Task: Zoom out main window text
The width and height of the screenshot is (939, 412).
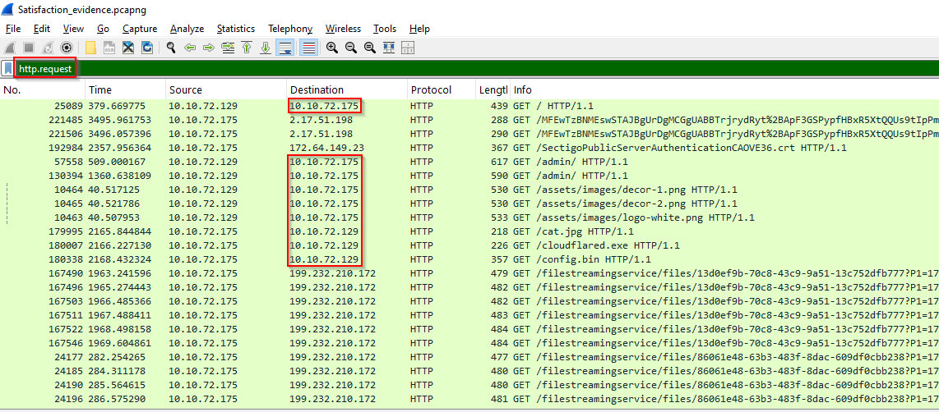Action: click(351, 48)
